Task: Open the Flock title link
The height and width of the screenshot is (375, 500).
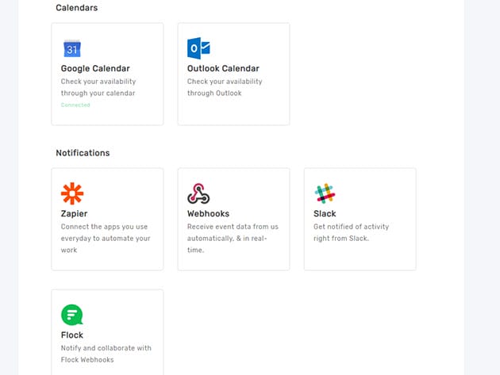Action: (72, 335)
